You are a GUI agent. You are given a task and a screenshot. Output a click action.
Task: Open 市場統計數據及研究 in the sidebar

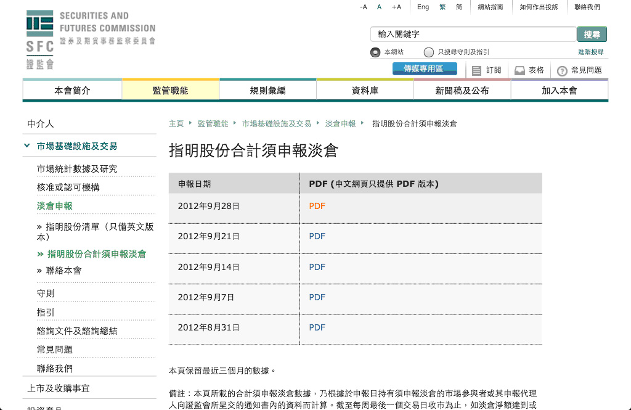click(77, 169)
